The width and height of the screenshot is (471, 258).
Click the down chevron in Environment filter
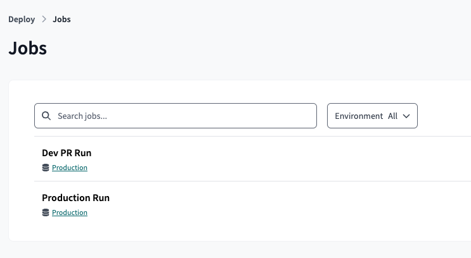[406, 116]
